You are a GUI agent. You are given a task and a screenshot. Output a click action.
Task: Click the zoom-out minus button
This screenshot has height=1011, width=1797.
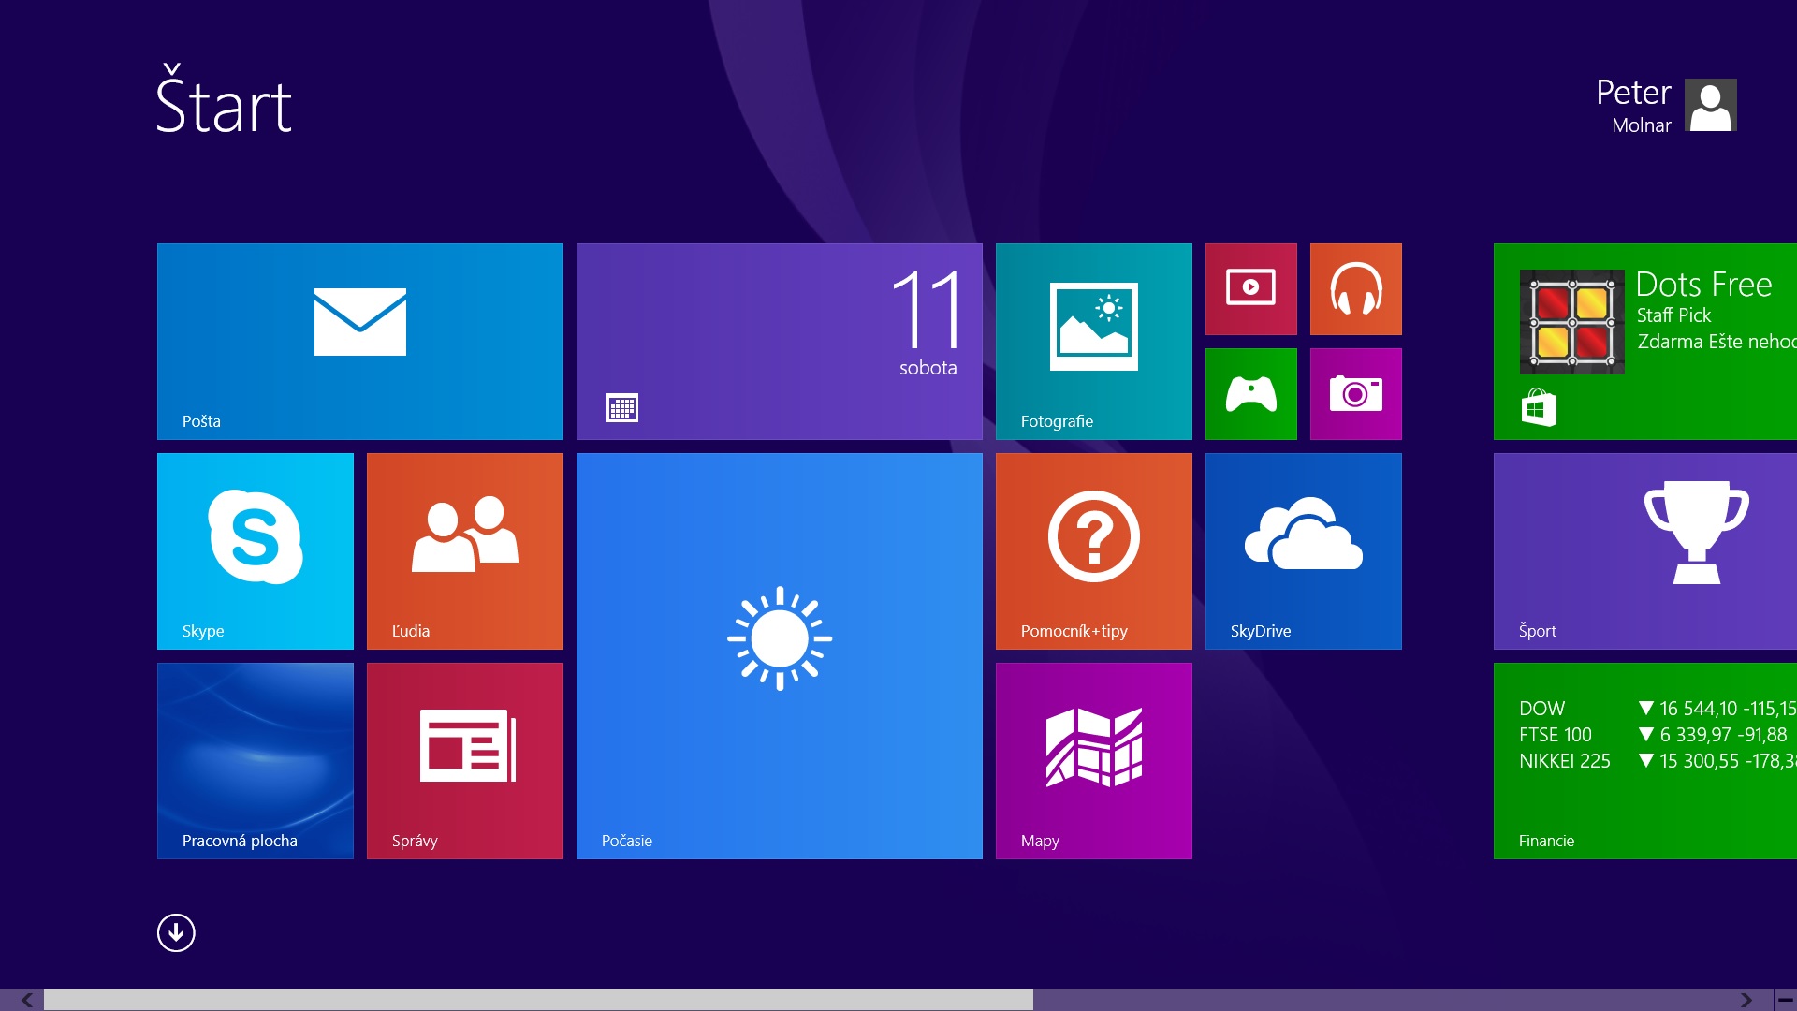coord(1786,1000)
